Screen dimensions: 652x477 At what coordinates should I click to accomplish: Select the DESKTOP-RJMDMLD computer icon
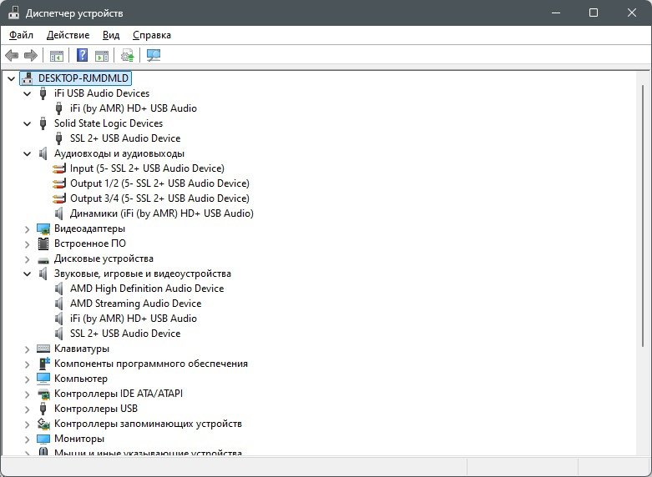(x=28, y=78)
